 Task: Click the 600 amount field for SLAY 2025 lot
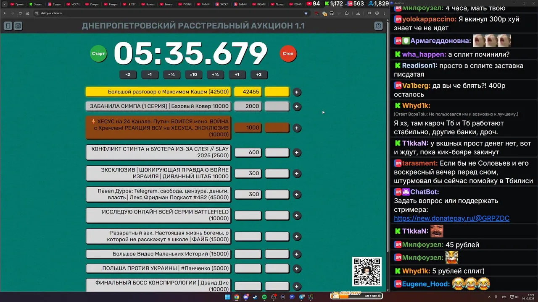(248, 153)
